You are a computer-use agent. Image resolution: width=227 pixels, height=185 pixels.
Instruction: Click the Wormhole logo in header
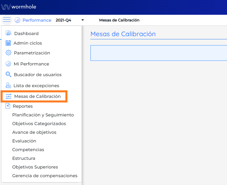[19, 7]
